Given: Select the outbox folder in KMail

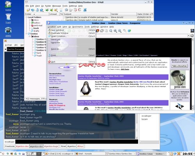Looking at the screenshot, I should (x=36, y=23).
